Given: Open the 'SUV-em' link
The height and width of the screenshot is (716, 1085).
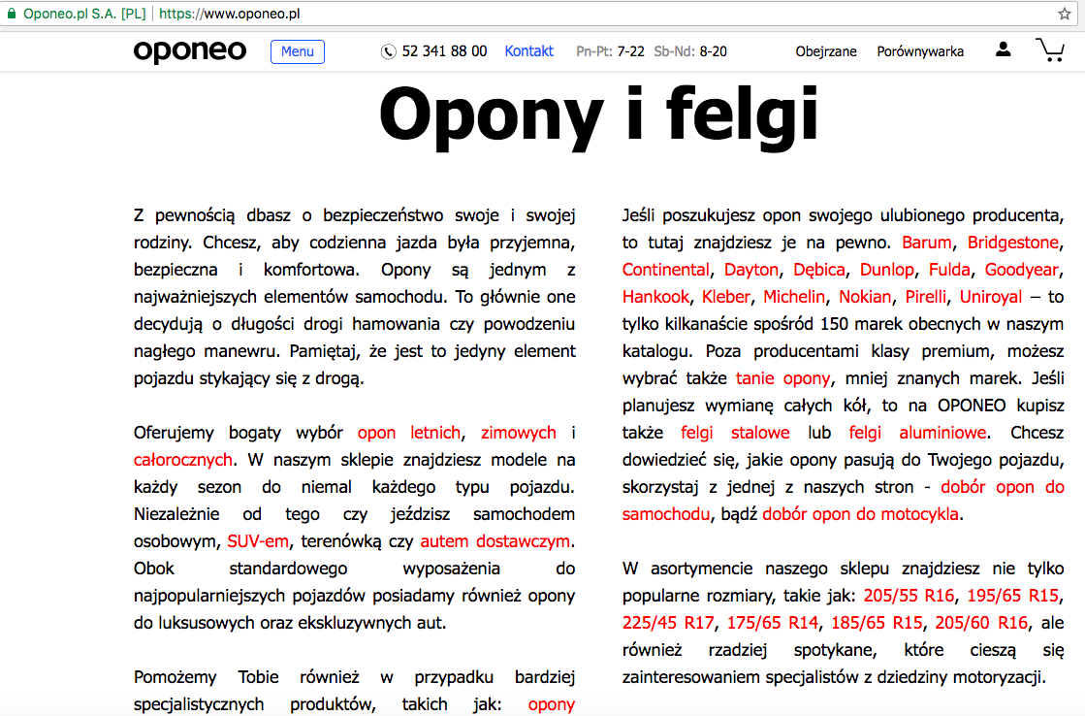Looking at the screenshot, I should (258, 540).
